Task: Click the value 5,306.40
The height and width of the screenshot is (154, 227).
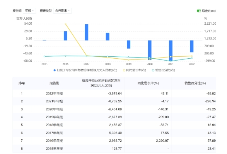Action: point(115,133)
